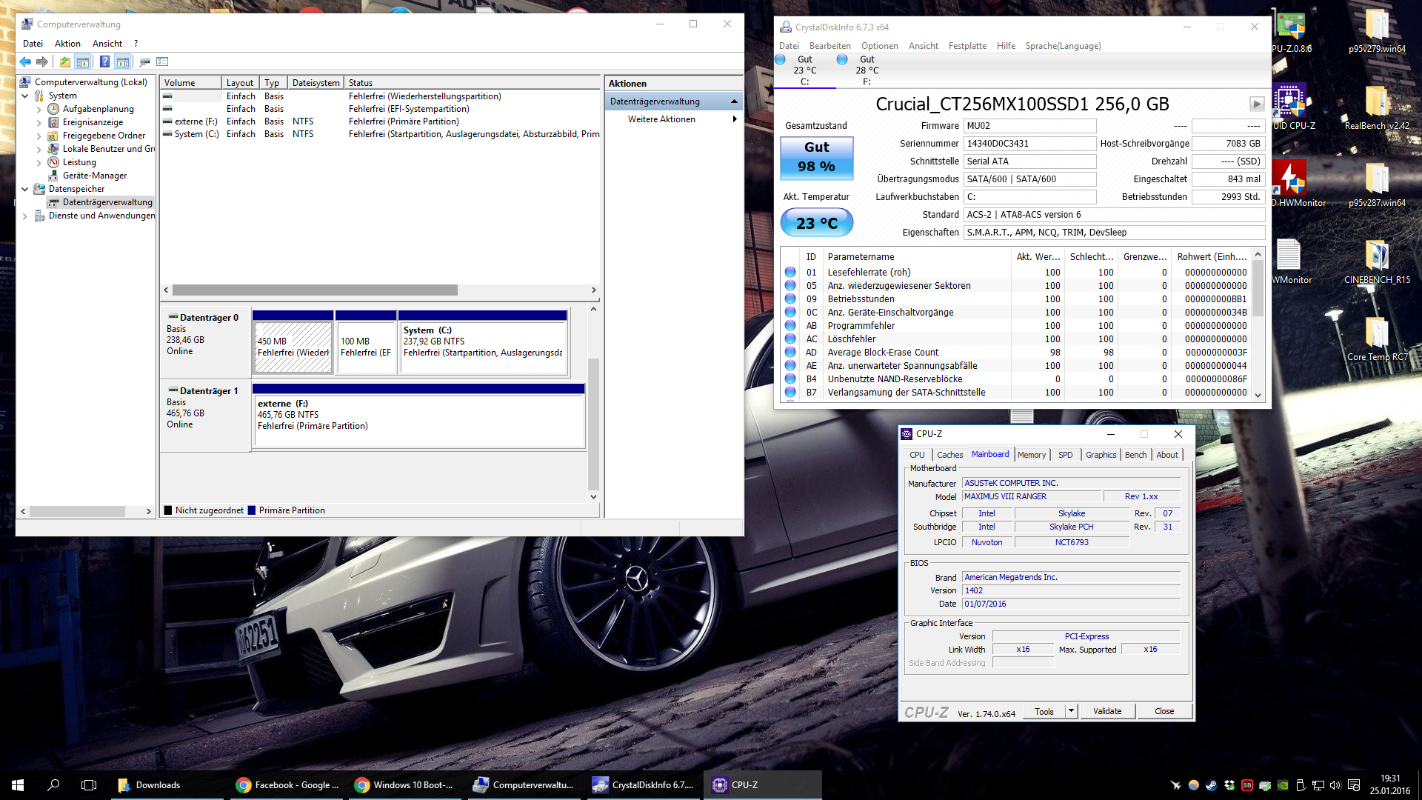Select the blue status orb for drive F:
1422x800 pixels.
(842, 59)
